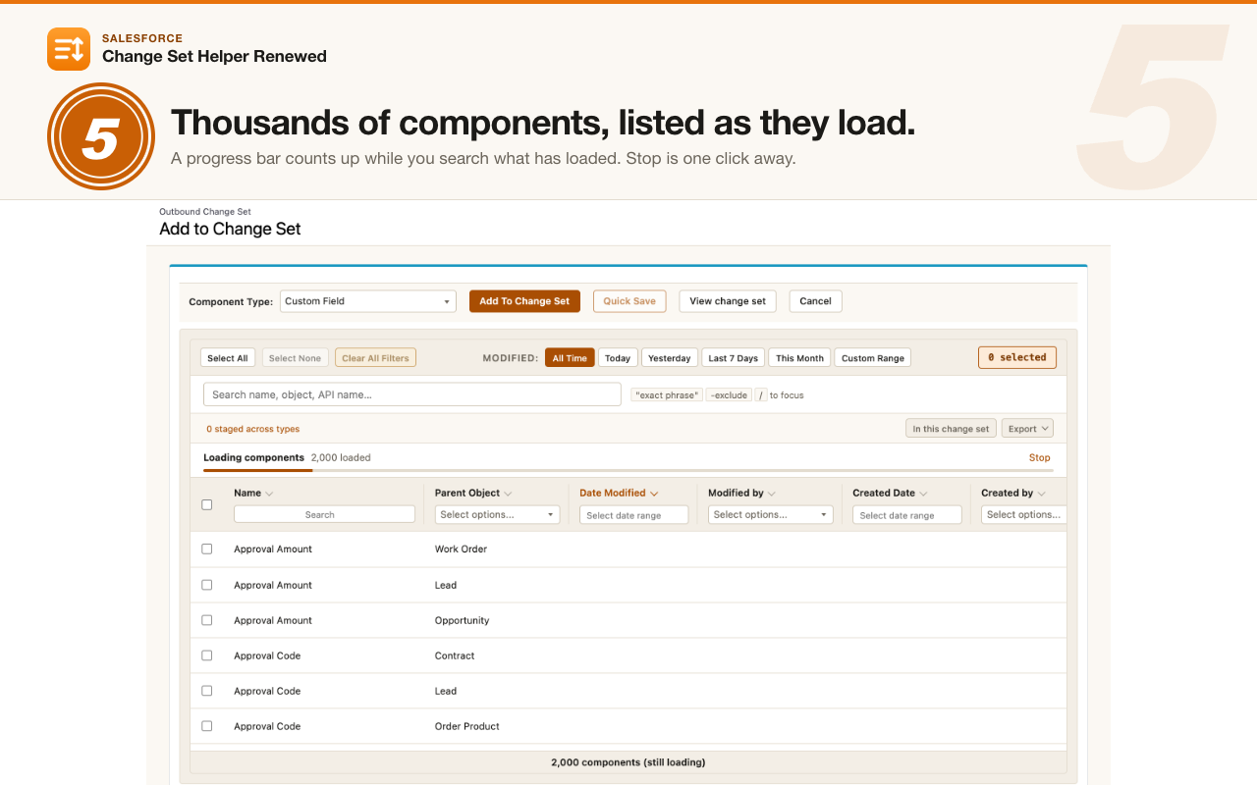Sort by Date Modified column chevron
Image resolution: width=1257 pixels, height=785 pixels.
click(654, 494)
